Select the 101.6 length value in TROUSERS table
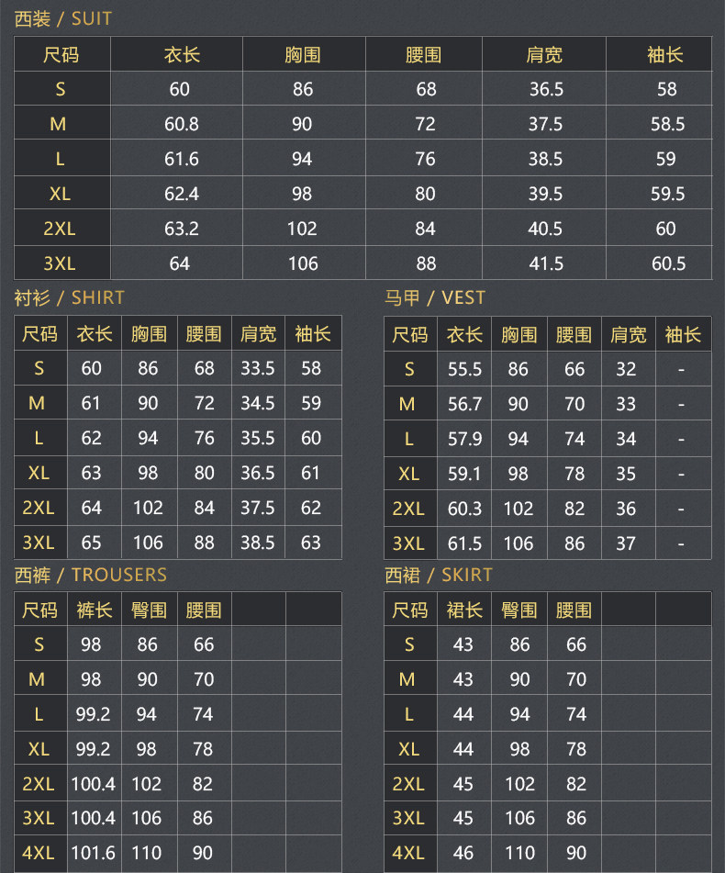725x873 pixels. point(93,853)
